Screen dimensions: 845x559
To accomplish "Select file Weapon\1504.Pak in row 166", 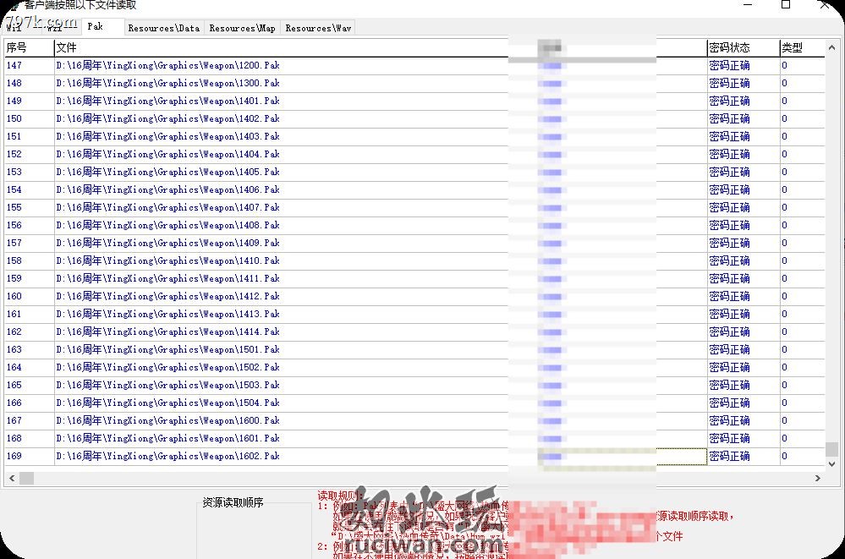I will click(x=167, y=403).
